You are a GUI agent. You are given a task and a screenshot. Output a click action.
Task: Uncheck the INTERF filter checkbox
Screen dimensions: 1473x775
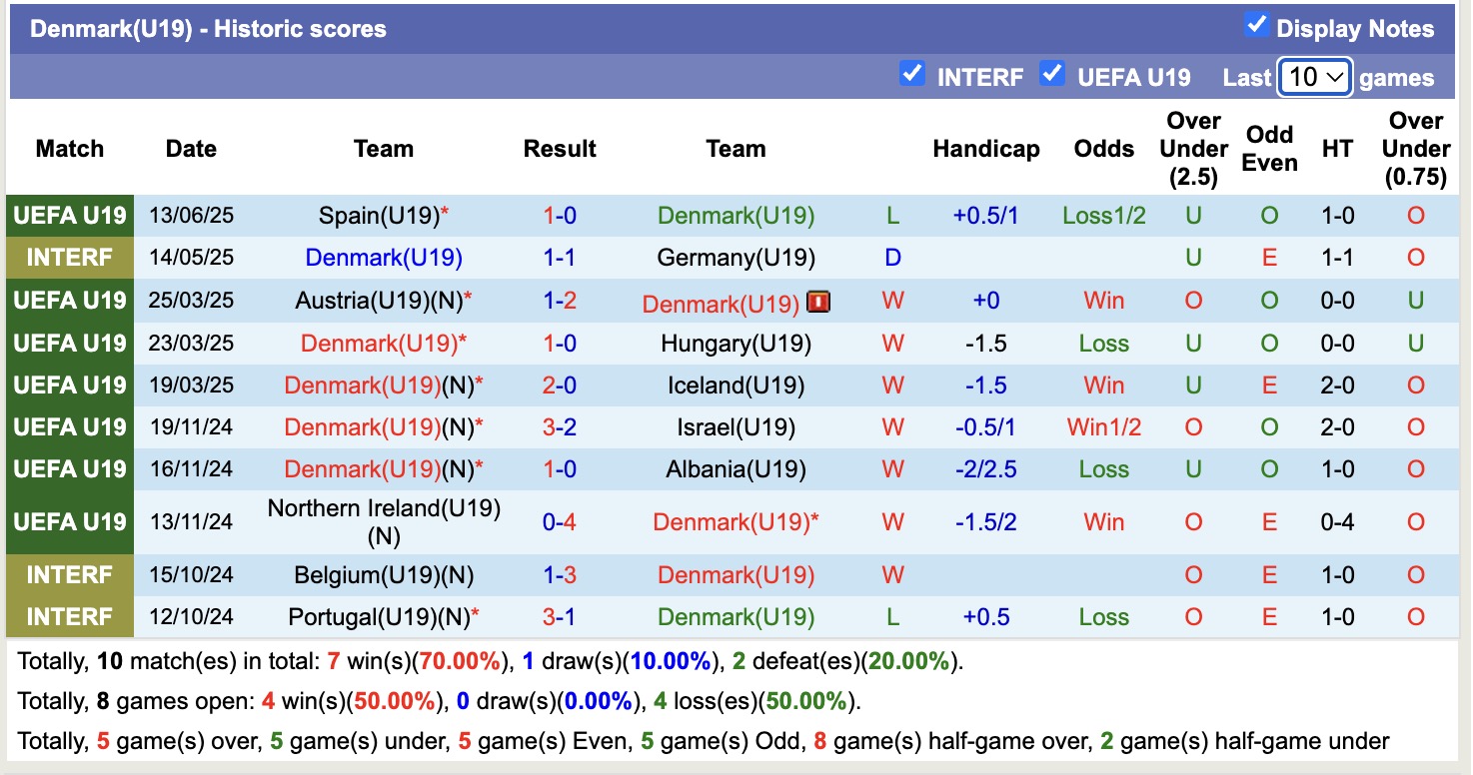click(x=911, y=74)
